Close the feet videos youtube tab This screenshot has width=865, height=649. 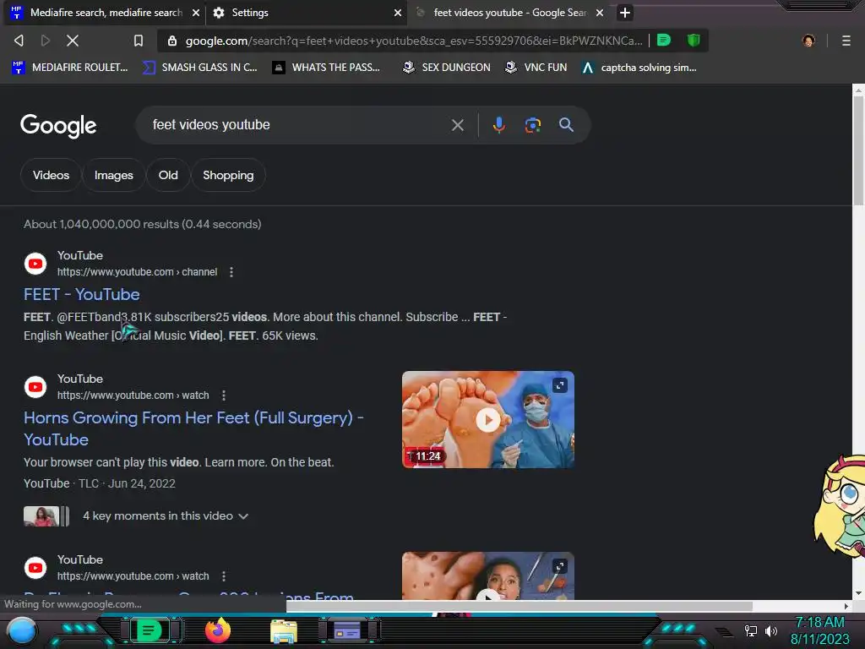tap(600, 13)
